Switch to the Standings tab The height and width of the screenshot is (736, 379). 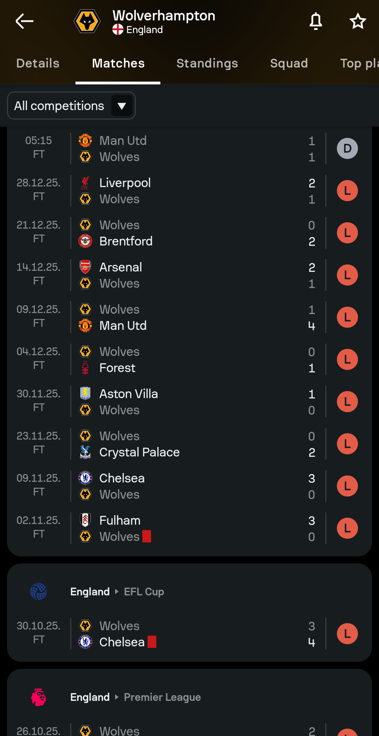[x=207, y=64]
